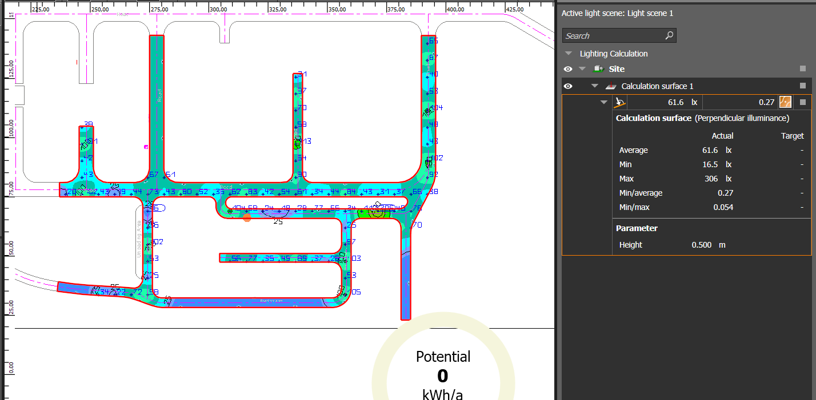Image resolution: width=816 pixels, height=400 pixels.
Task: Collapse the 61.6 lx results details
Action: pos(604,103)
